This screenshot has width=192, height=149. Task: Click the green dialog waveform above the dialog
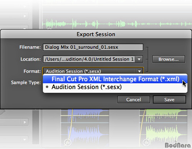tap(117, 24)
